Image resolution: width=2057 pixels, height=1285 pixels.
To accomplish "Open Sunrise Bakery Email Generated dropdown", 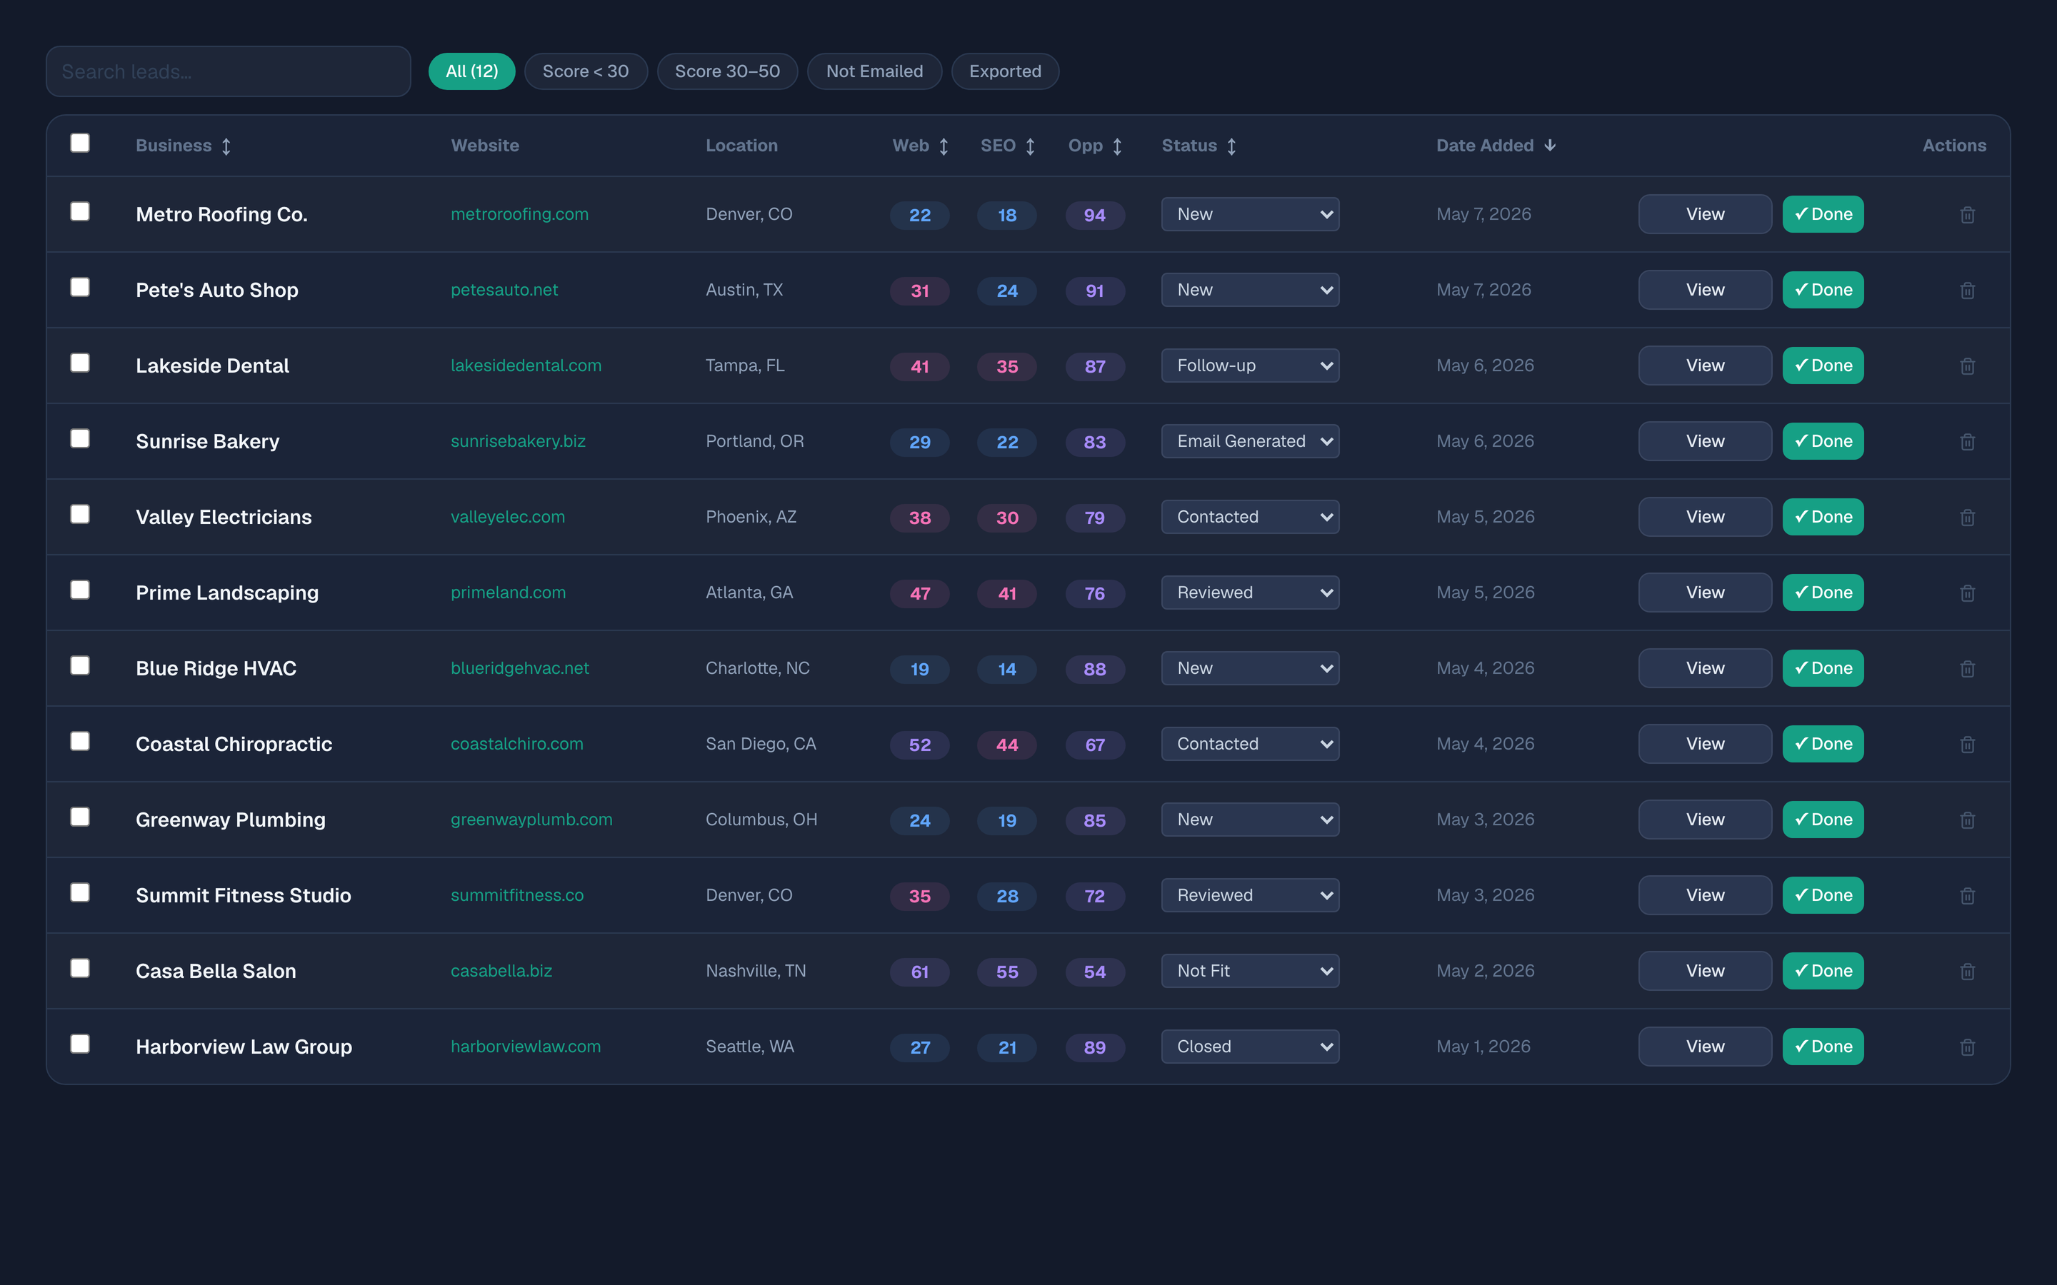I will point(1251,441).
